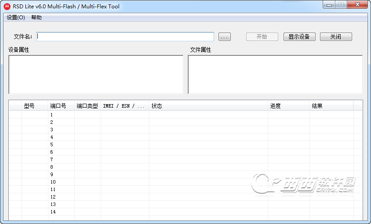Viewport: 371px width, 224px height.
Task: Click the 端口号 column header
Action: (61, 106)
